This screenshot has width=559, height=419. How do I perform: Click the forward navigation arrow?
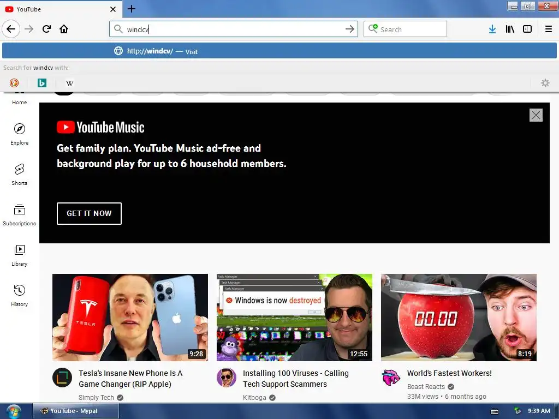[29, 29]
